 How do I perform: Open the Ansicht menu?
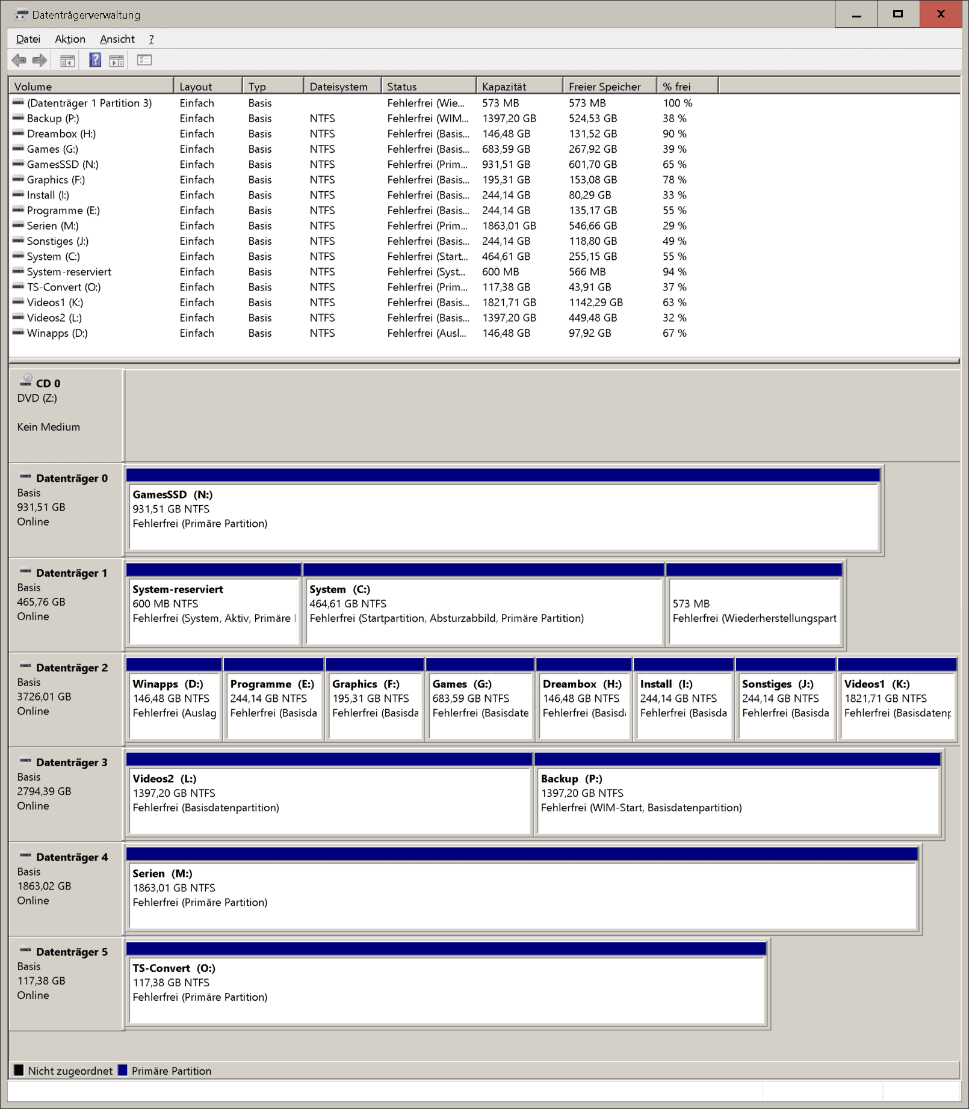(117, 39)
